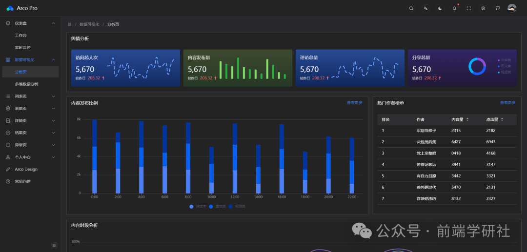Click the donut chart in 分享总量 card
The image size is (527, 252).
tap(477, 66)
